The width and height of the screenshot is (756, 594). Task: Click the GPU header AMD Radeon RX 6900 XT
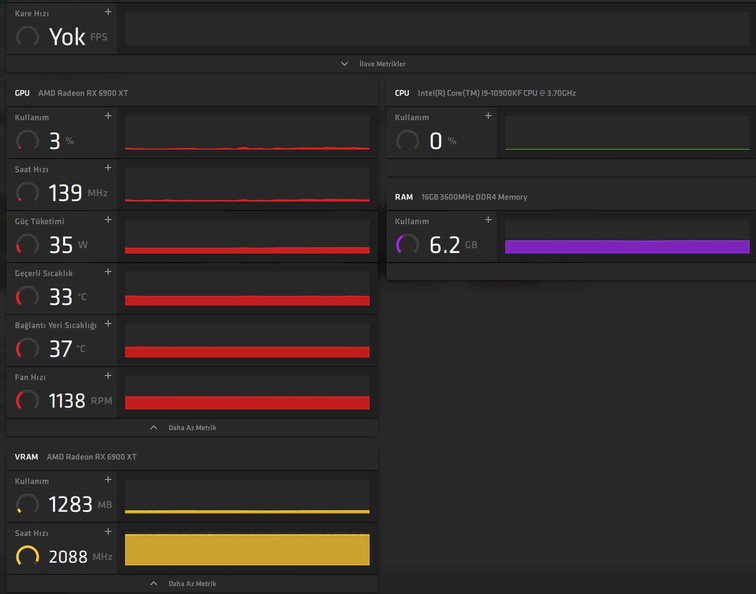tap(83, 93)
